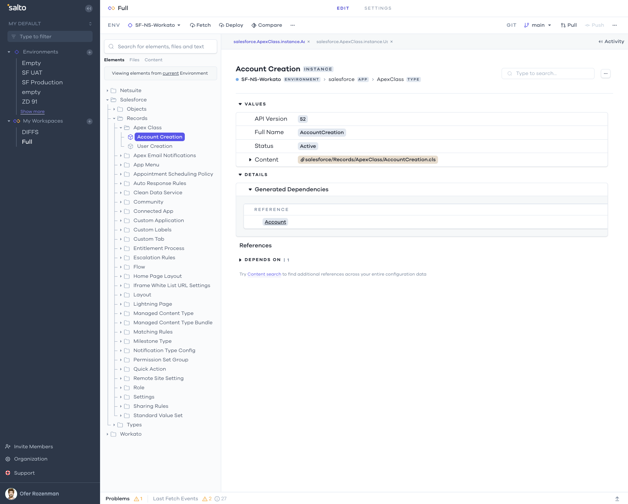This screenshot has height=504, width=628.
Task: Open the MY DEFAULT selector
Action: point(50,24)
